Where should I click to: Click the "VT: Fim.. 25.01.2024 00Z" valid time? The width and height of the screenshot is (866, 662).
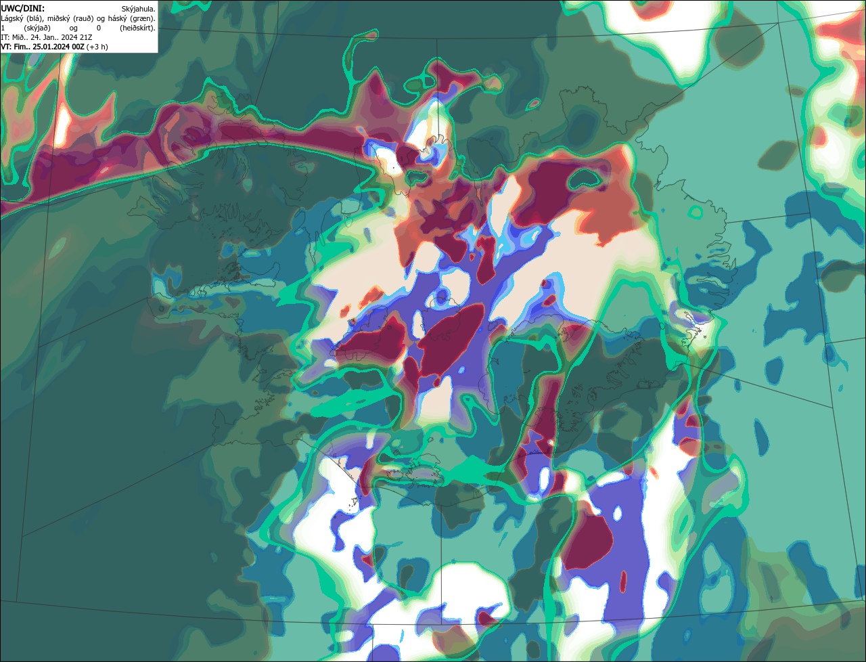43,47
